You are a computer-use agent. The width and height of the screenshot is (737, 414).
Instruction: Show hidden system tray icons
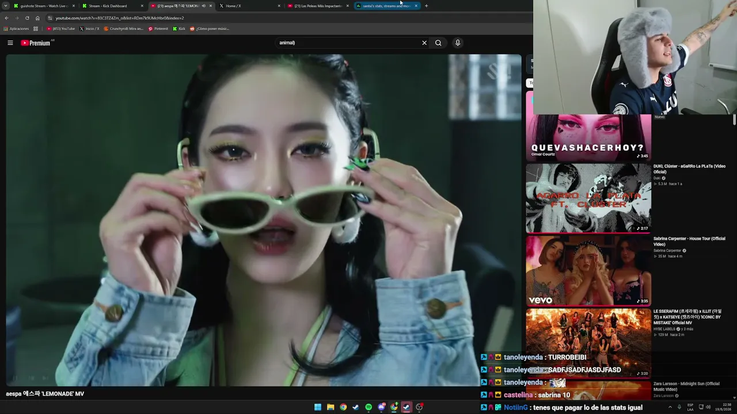point(670,407)
